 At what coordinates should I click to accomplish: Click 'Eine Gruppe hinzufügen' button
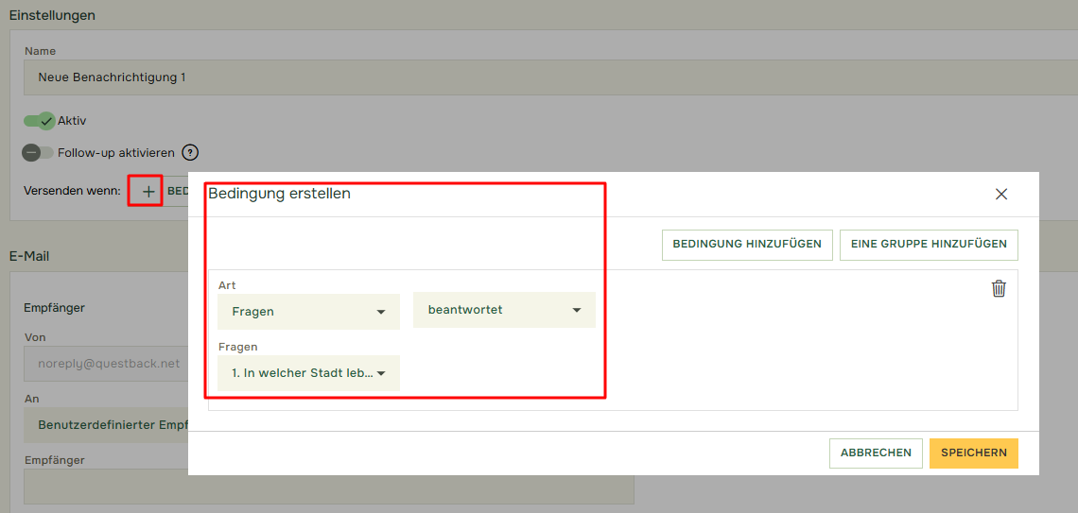point(929,244)
